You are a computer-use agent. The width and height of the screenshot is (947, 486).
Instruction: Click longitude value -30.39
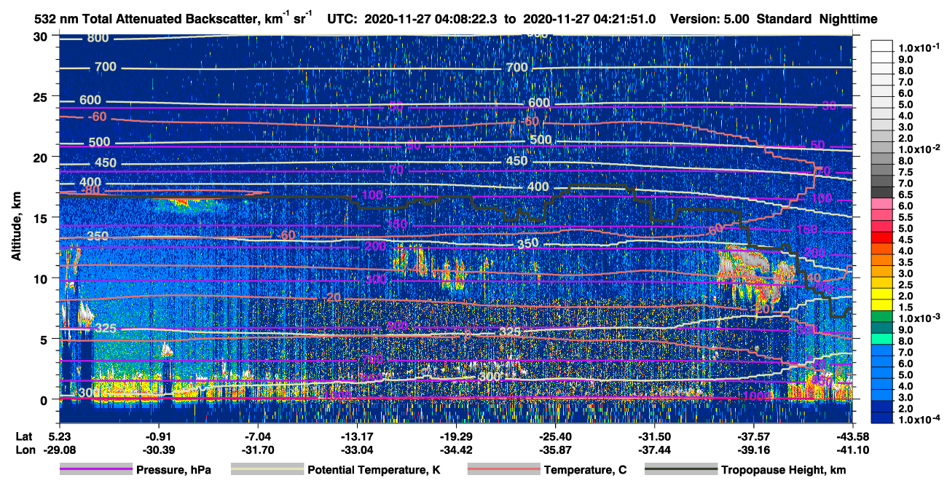pos(158,450)
